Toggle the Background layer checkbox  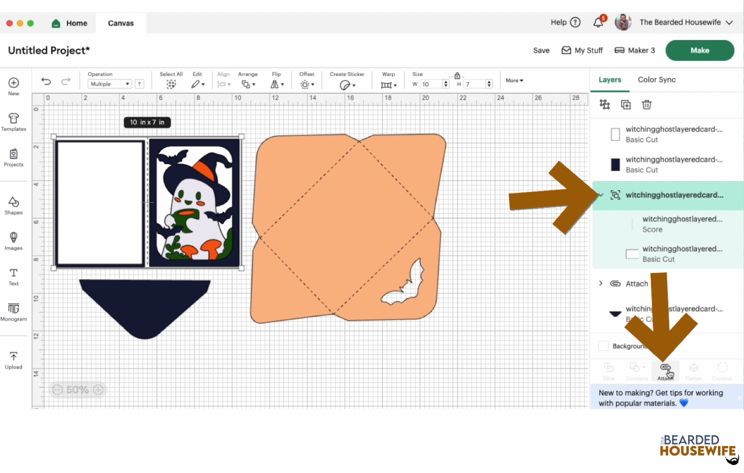(603, 346)
